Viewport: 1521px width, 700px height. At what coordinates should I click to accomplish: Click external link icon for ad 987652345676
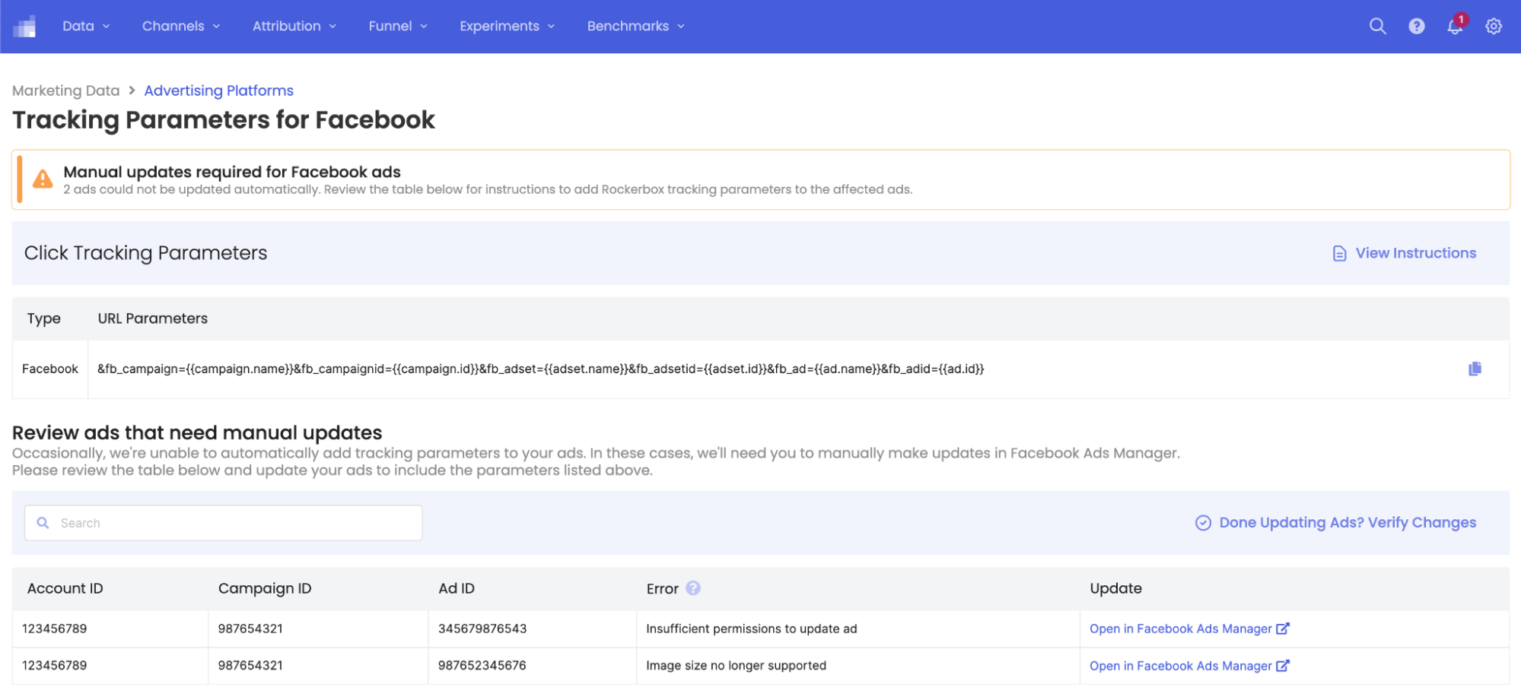(1282, 666)
